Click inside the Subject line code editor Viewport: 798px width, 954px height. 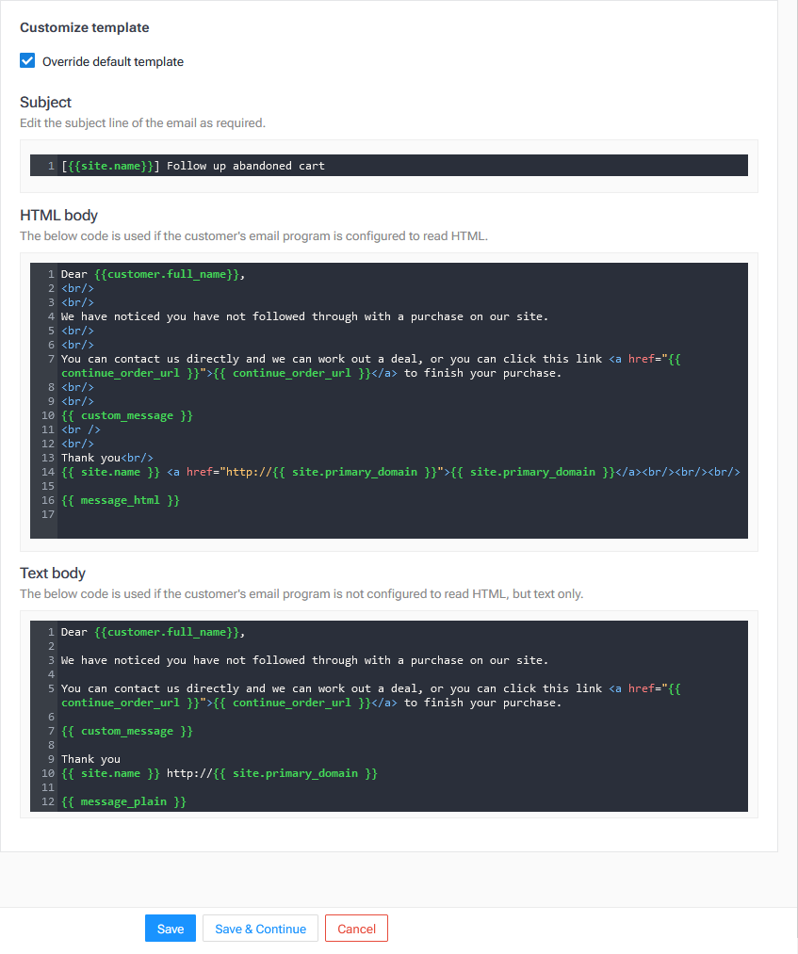click(471, 166)
